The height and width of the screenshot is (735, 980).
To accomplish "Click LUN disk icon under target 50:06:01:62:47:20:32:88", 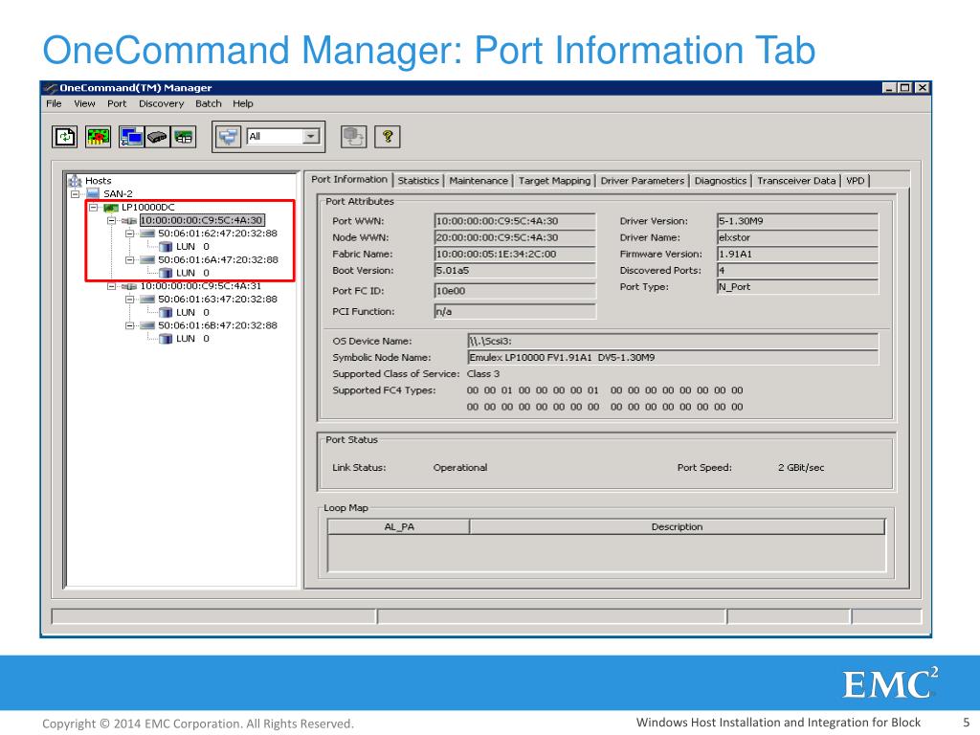I will tap(166, 247).
